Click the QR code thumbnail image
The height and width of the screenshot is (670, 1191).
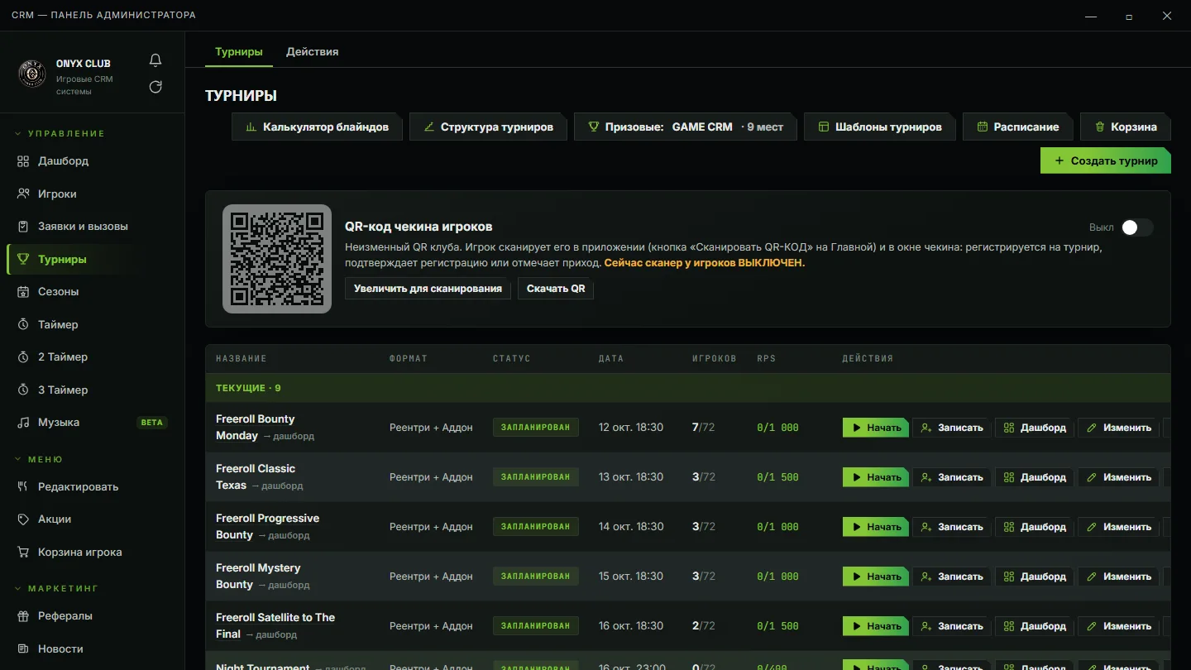tap(277, 259)
